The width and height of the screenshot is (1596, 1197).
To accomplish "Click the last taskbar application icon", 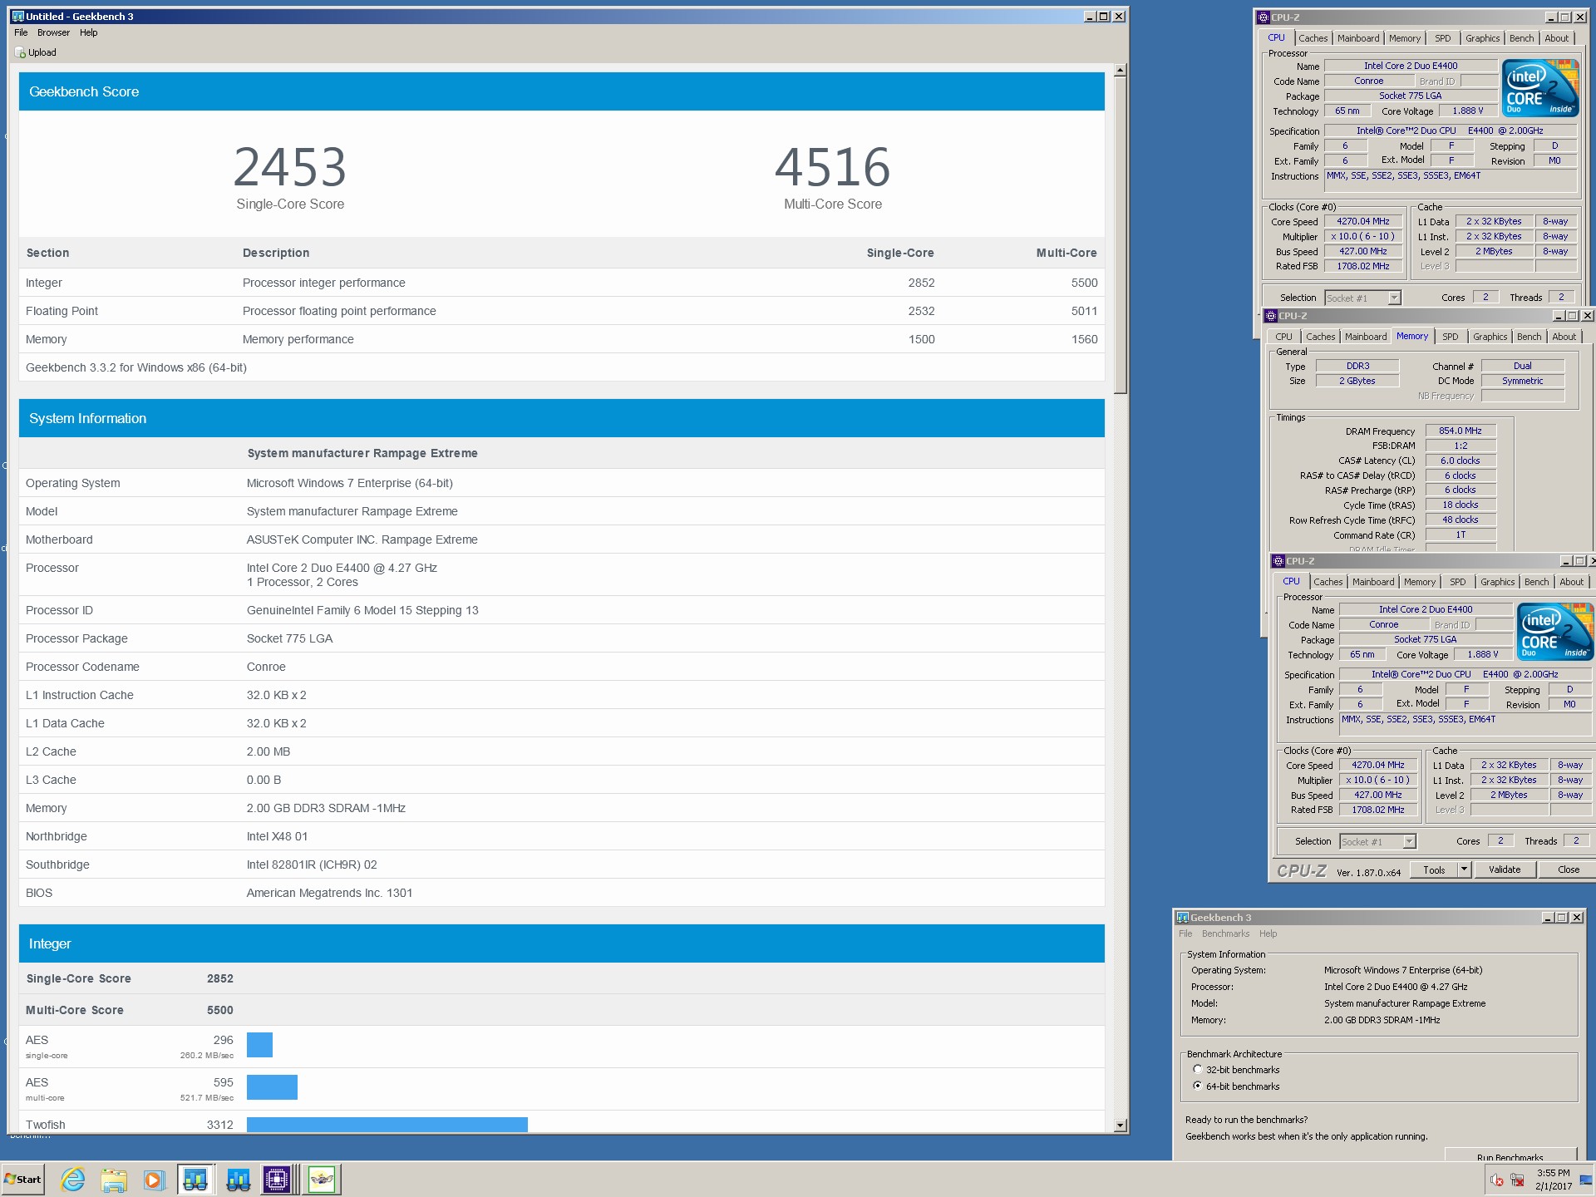I will click(322, 1180).
